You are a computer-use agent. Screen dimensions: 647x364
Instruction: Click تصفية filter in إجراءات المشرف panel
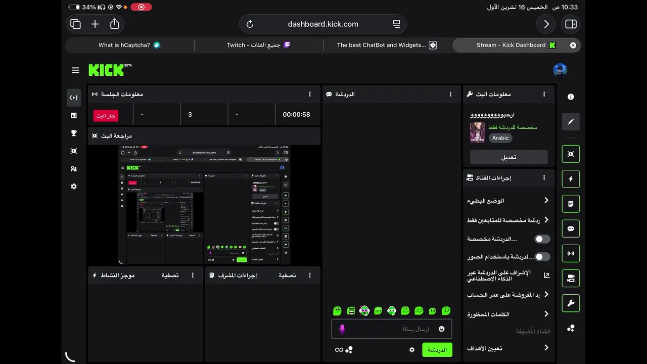tap(287, 276)
